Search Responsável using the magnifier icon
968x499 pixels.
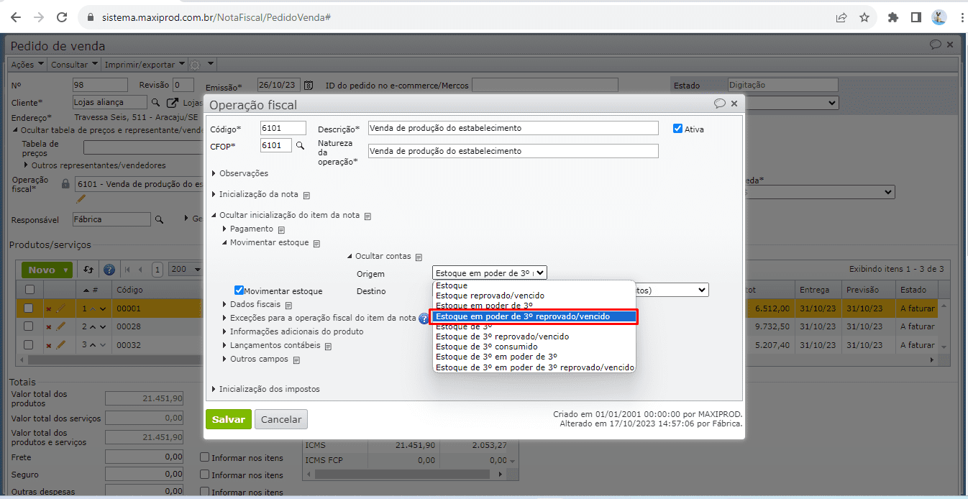tap(160, 219)
